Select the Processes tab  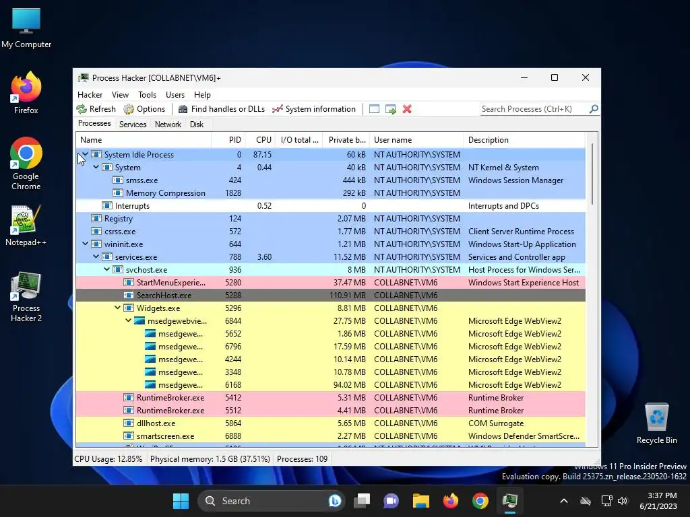click(x=94, y=124)
